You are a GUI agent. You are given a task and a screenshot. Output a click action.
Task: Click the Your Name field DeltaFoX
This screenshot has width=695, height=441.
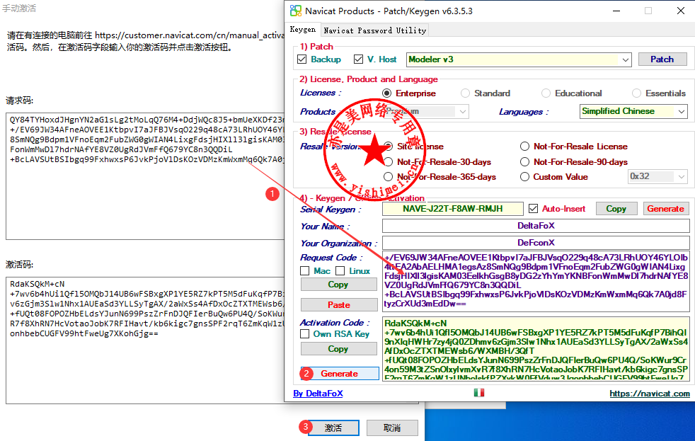point(536,226)
